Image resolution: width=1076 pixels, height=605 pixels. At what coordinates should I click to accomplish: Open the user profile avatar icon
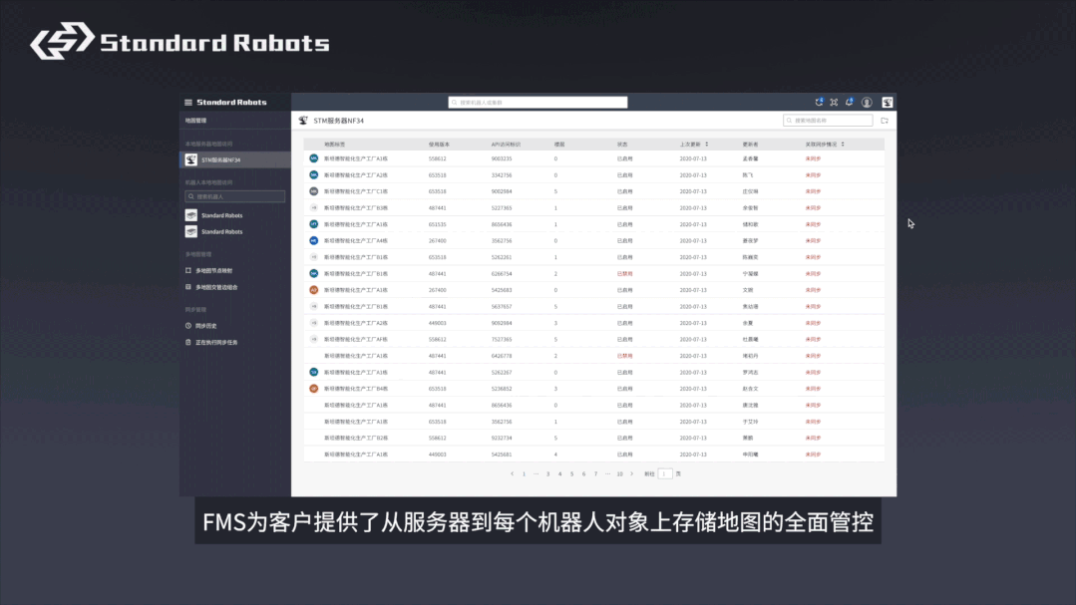867,102
